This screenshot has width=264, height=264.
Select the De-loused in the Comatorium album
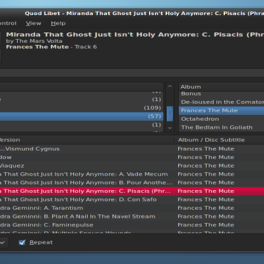[x=221, y=102]
